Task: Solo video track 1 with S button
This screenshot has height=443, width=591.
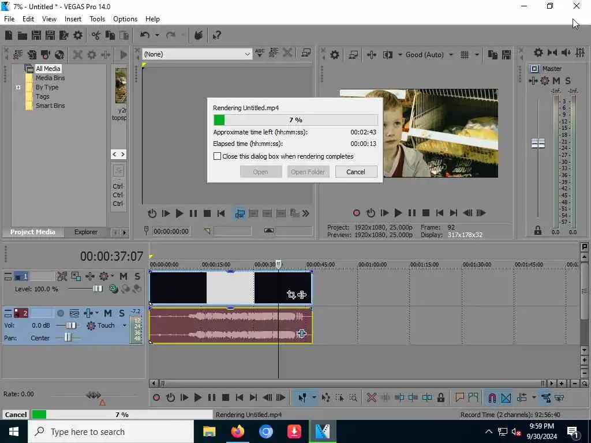Action: (x=137, y=276)
